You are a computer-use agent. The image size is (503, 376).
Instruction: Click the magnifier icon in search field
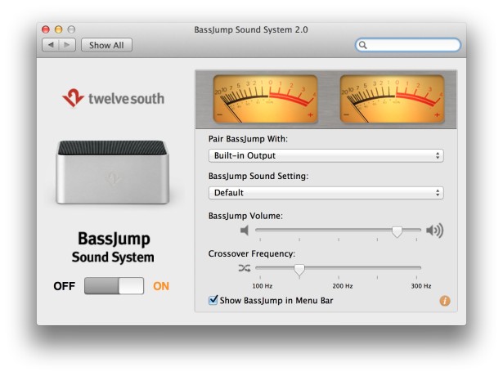[362, 45]
